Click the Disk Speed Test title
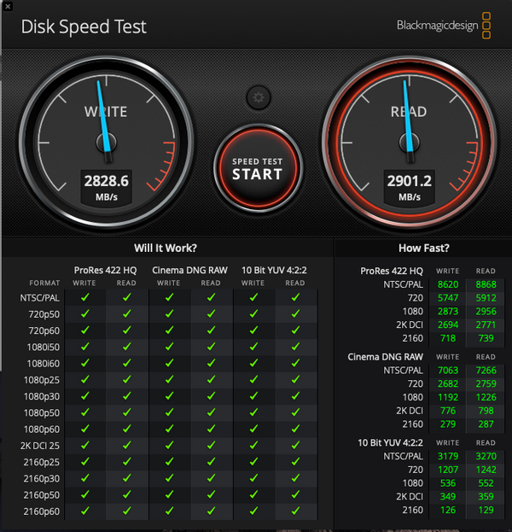 pos(84,26)
